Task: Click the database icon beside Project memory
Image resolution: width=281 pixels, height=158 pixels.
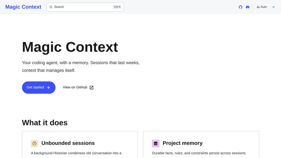Action: 156,144
